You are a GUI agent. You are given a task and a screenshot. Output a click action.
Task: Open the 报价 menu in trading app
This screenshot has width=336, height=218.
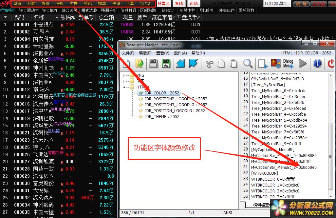[x=46, y=3]
